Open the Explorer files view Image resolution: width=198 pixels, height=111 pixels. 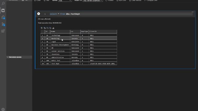3,17
